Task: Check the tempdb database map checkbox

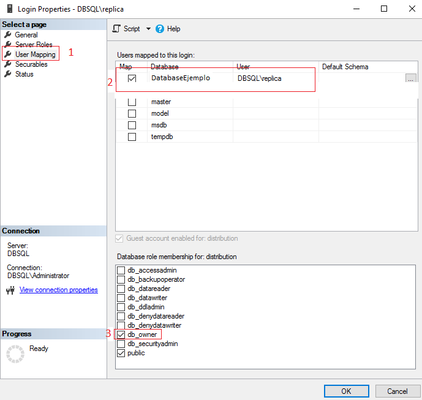Action: click(x=132, y=137)
